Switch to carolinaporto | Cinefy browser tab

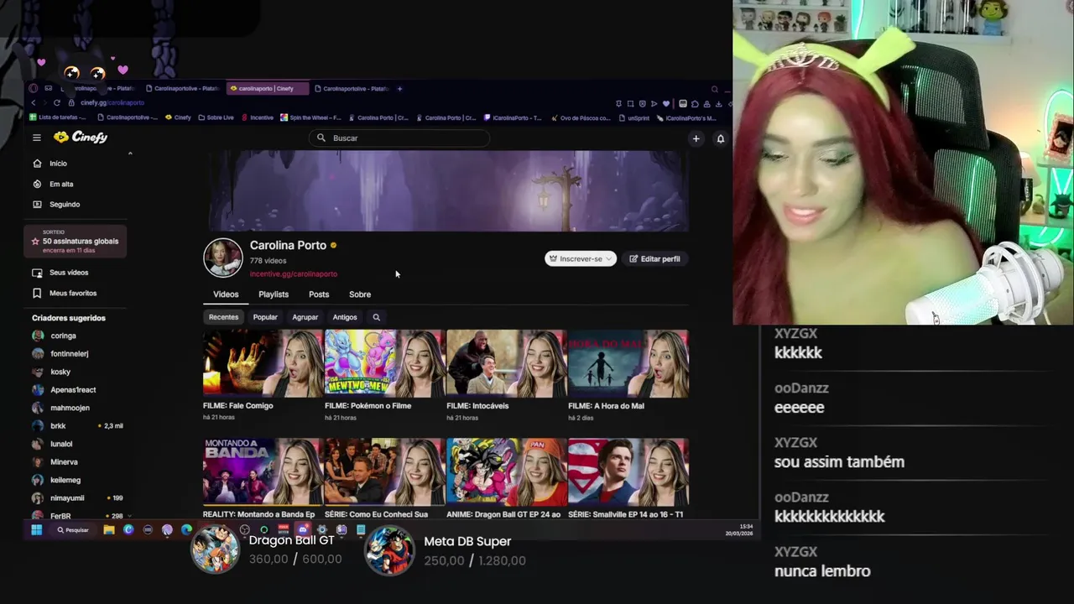coord(268,88)
